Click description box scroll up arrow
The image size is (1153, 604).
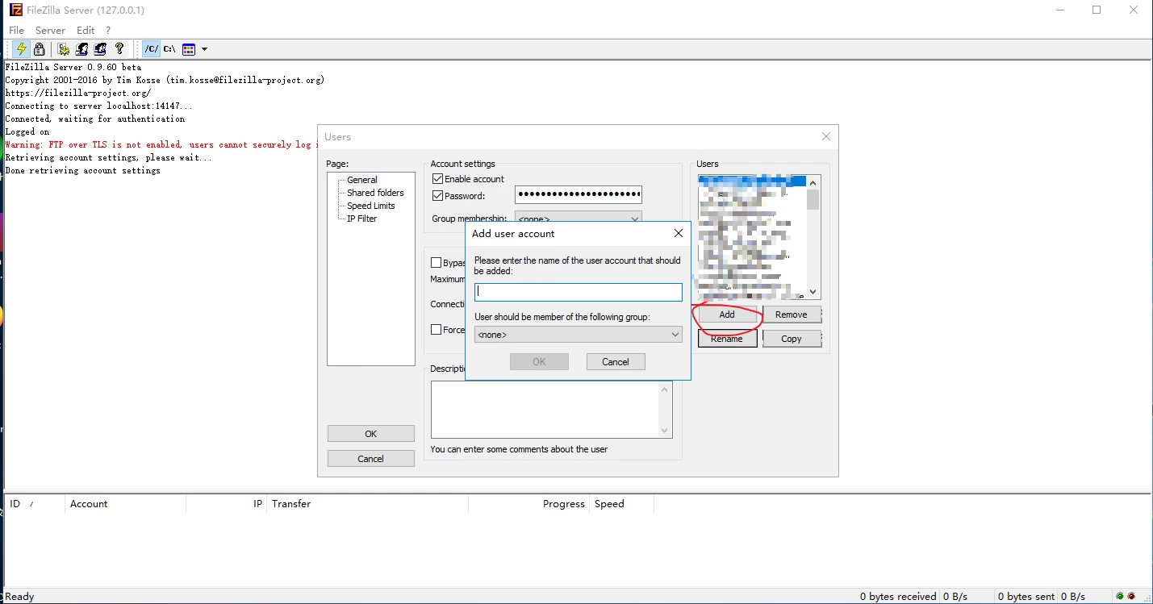pyautogui.click(x=665, y=389)
